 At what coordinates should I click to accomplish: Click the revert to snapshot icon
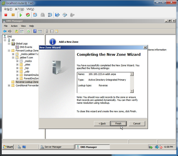pyautogui.click(x=43, y=15)
